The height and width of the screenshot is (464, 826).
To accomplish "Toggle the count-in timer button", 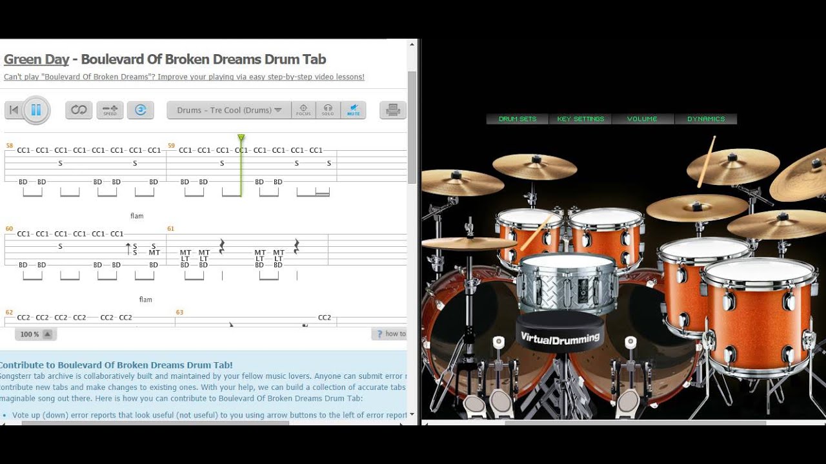I will (140, 110).
